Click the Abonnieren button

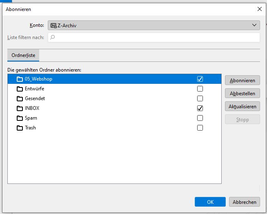[243, 80]
